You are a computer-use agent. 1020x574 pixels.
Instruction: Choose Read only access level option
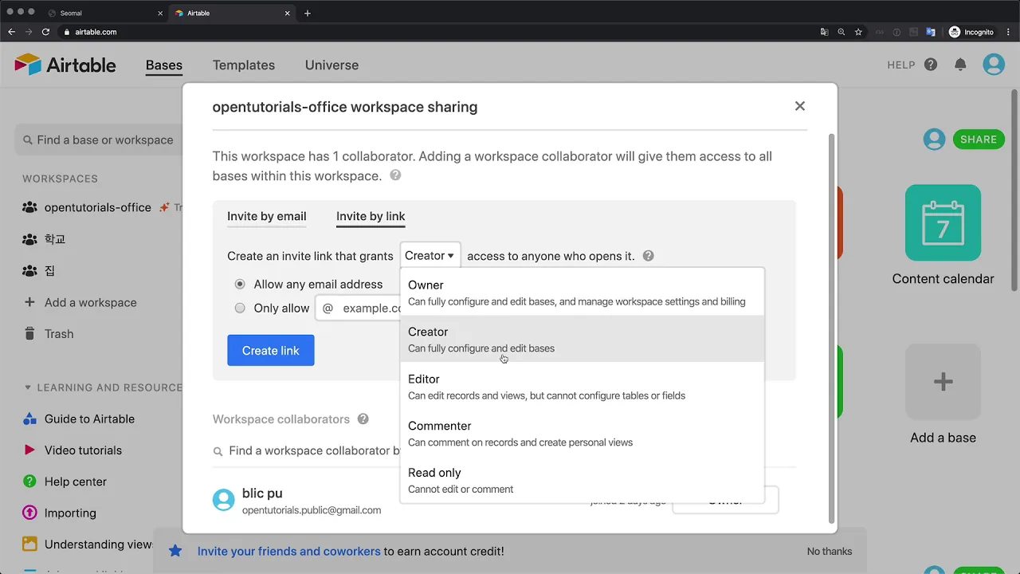(x=582, y=480)
